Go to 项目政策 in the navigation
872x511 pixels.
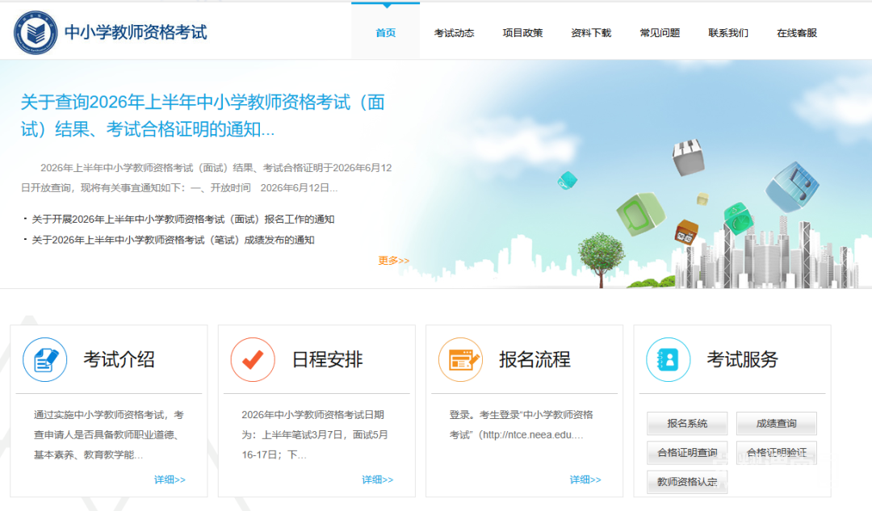522,33
